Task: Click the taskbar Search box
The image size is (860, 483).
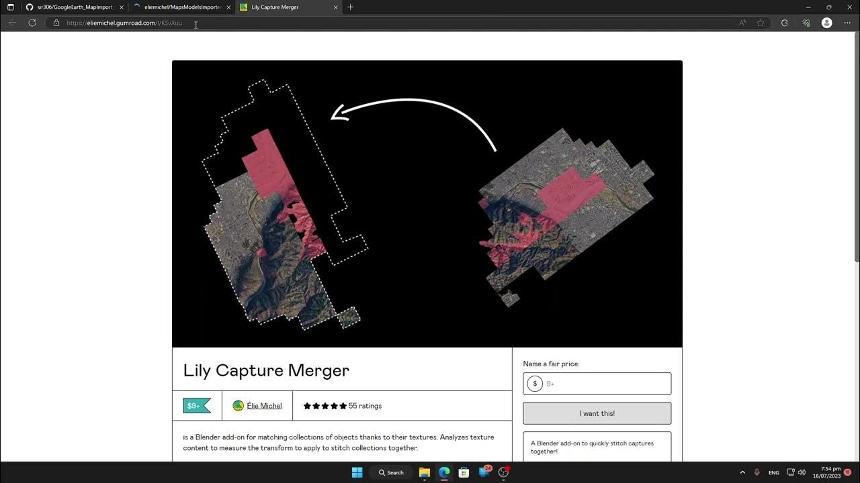Action: [390, 472]
